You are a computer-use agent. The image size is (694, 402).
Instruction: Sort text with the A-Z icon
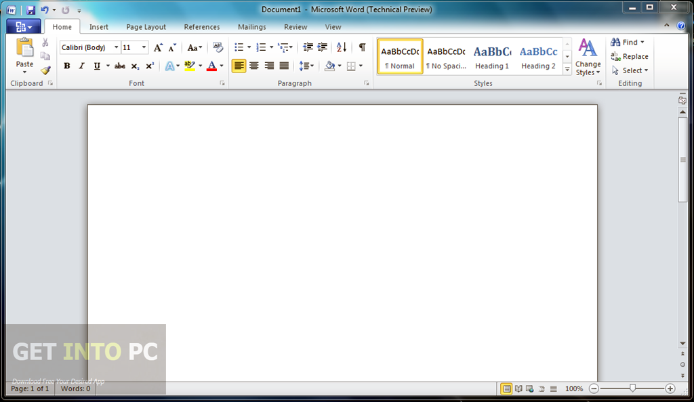point(342,47)
